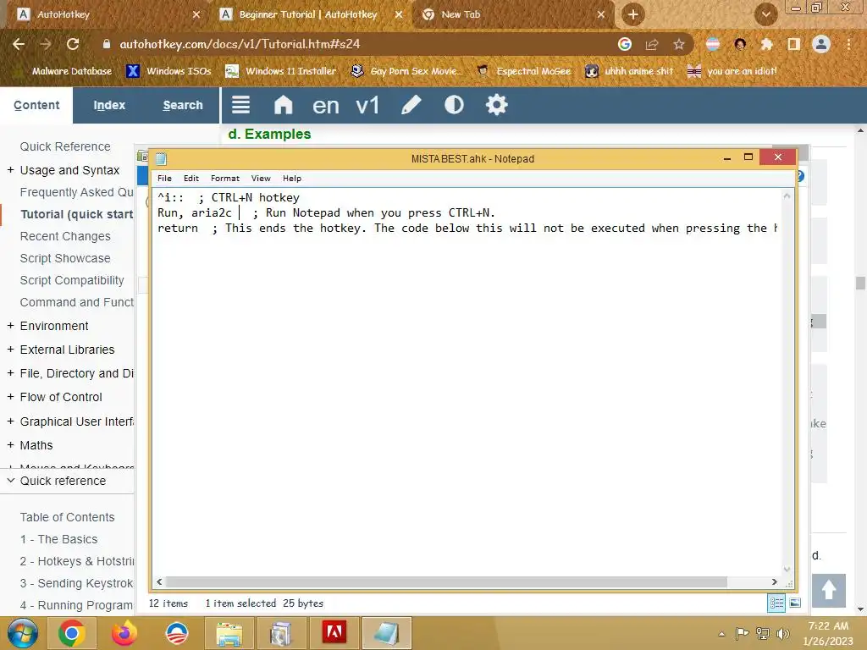Click the browser Back arrow

pyautogui.click(x=19, y=44)
